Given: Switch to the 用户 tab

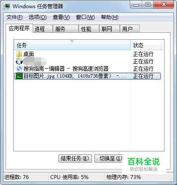Looking at the screenshot, I should (130, 29).
